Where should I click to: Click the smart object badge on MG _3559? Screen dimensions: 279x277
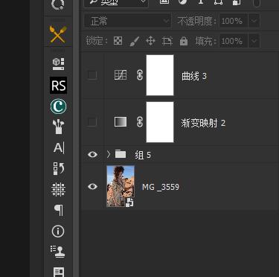129,203
